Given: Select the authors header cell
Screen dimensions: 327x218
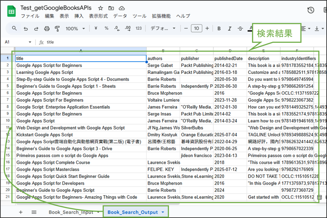Looking at the screenshot, I should tap(163, 58).
